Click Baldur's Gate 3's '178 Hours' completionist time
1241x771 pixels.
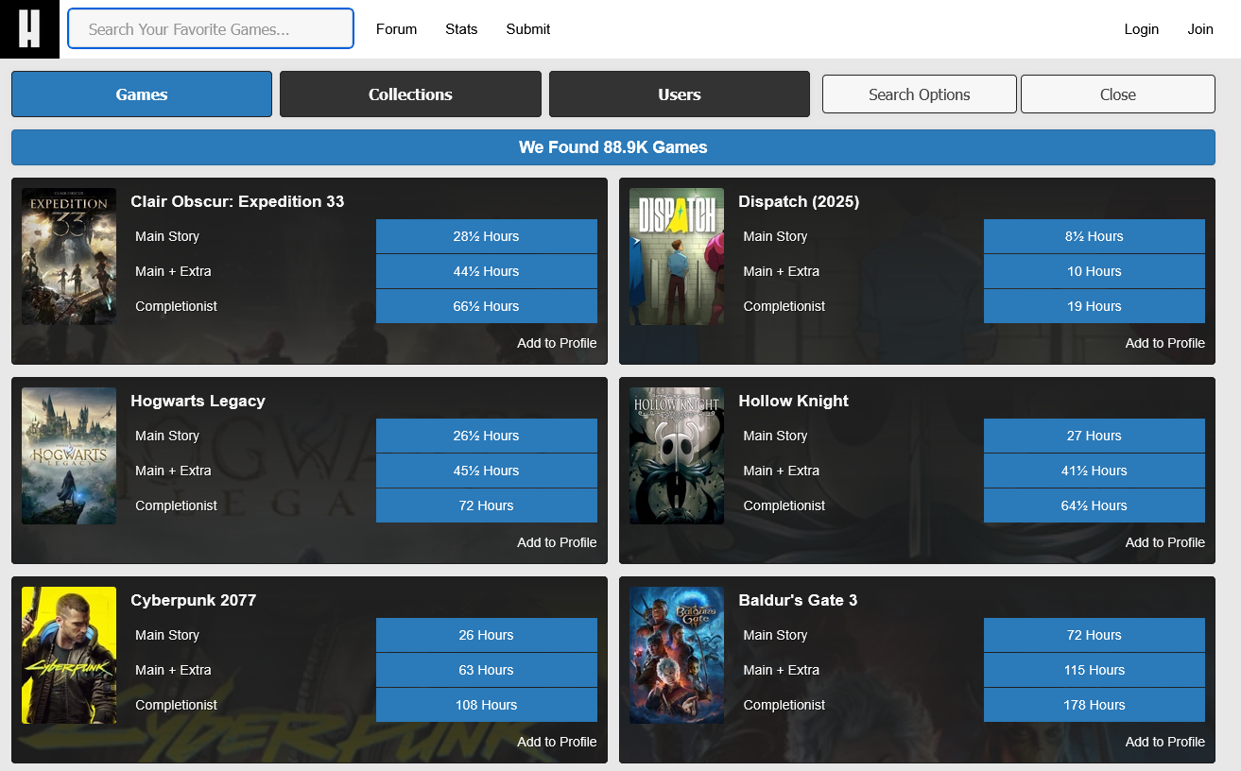tap(1094, 705)
